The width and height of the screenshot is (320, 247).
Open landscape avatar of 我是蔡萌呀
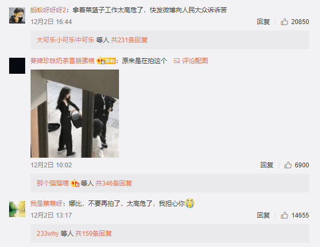(x=17, y=209)
